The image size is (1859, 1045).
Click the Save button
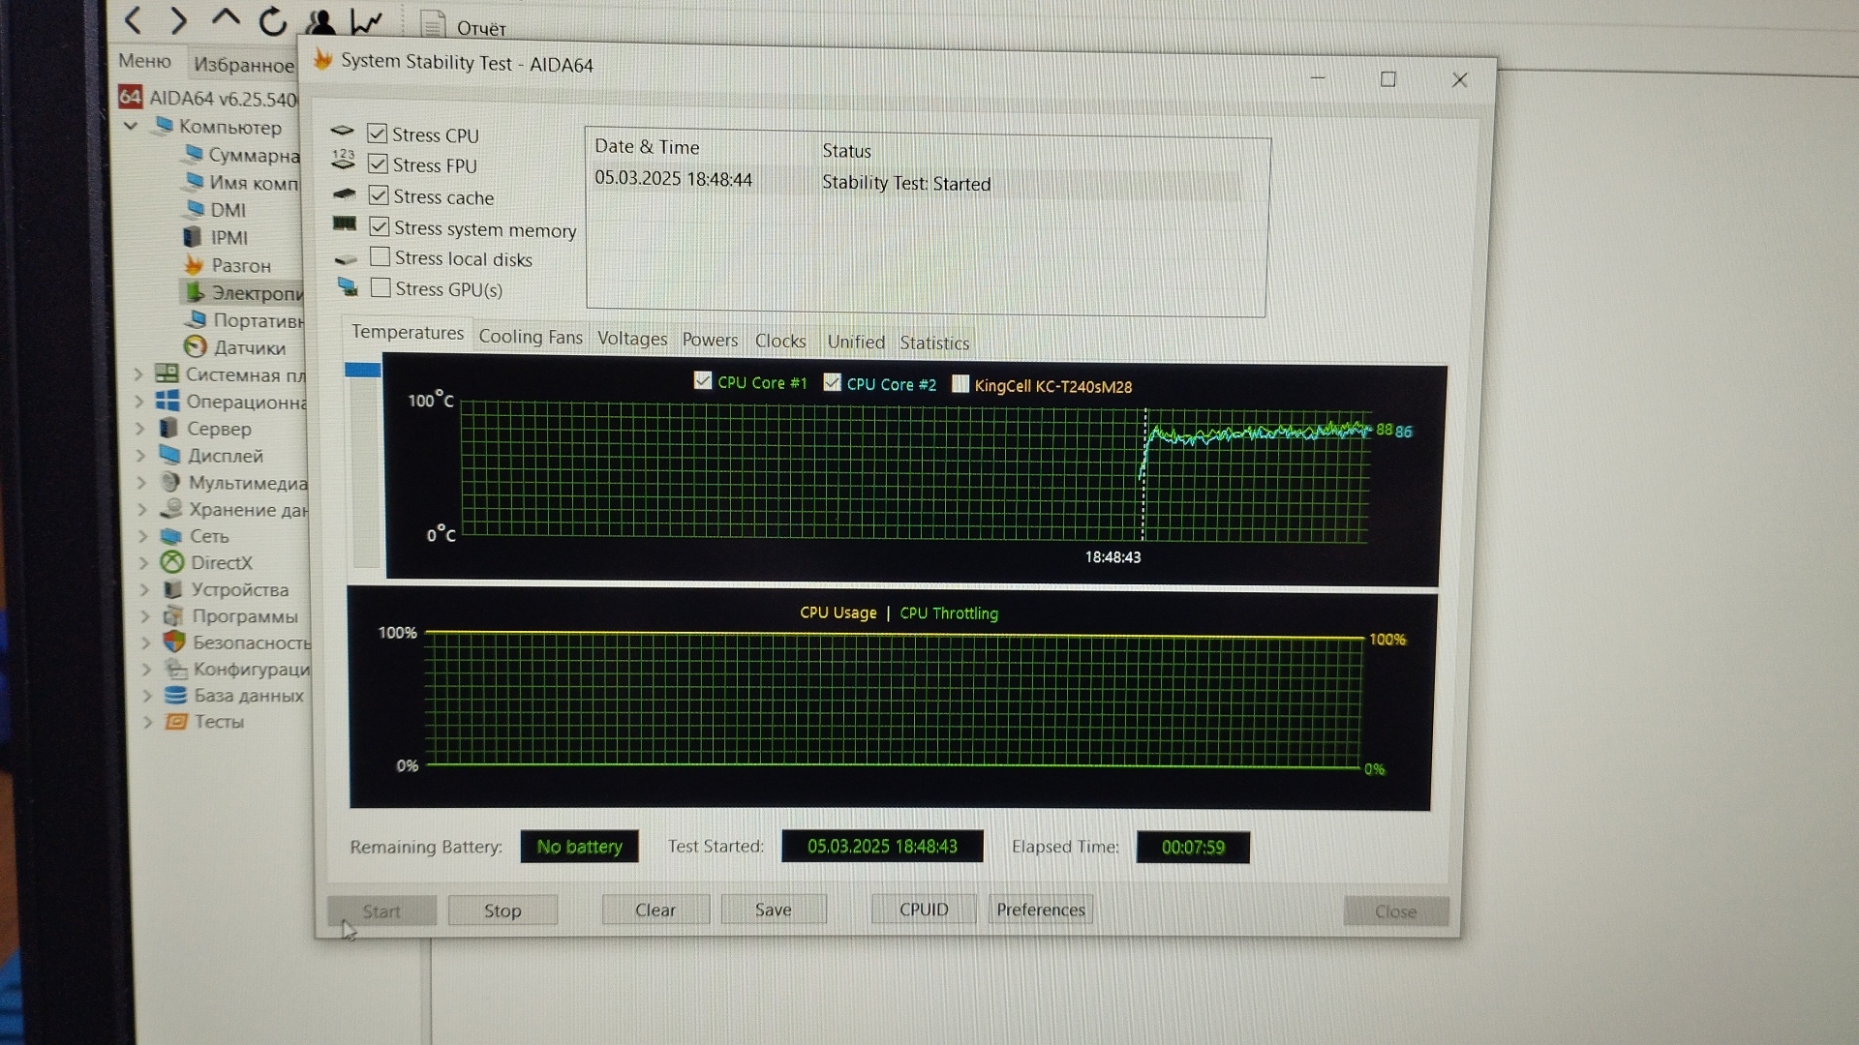pos(774,910)
